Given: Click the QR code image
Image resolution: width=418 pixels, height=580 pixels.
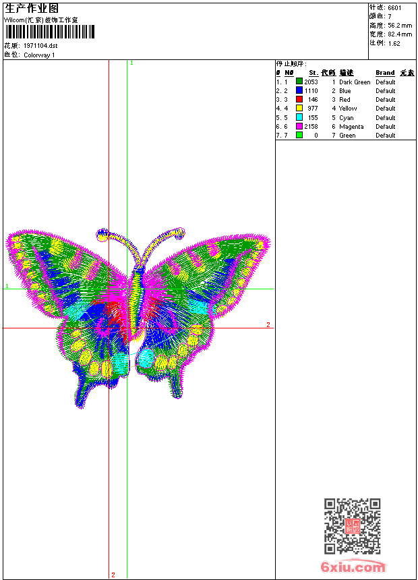Looking at the screenshot, I should [x=352, y=526].
